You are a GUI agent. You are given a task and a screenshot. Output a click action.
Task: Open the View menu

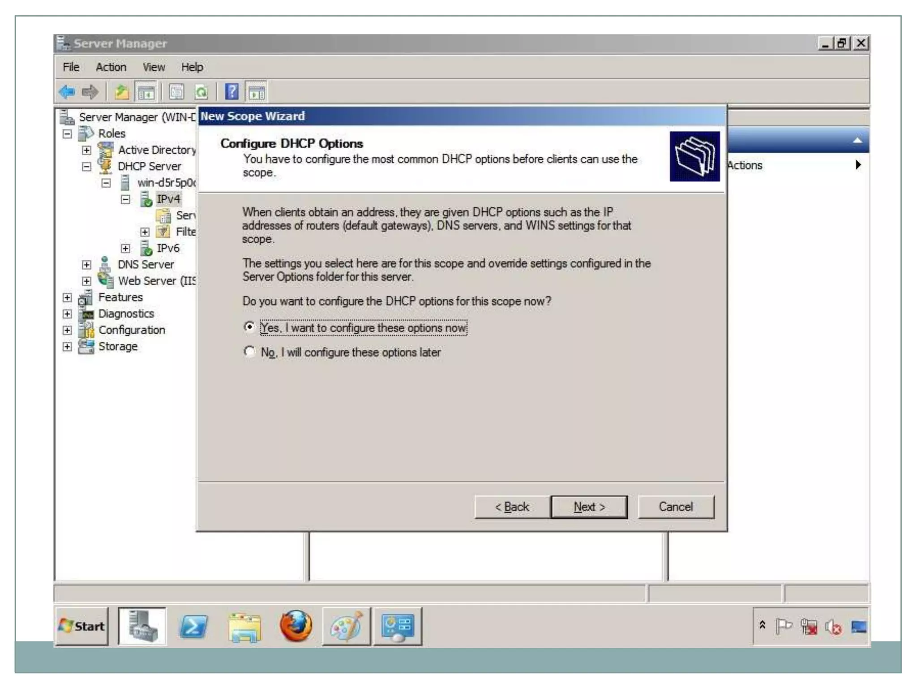pyautogui.click(x=154, y=67)
